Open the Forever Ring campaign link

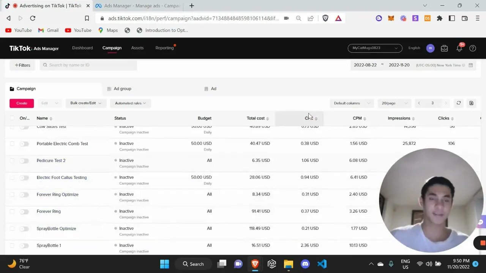click(49, 212)
